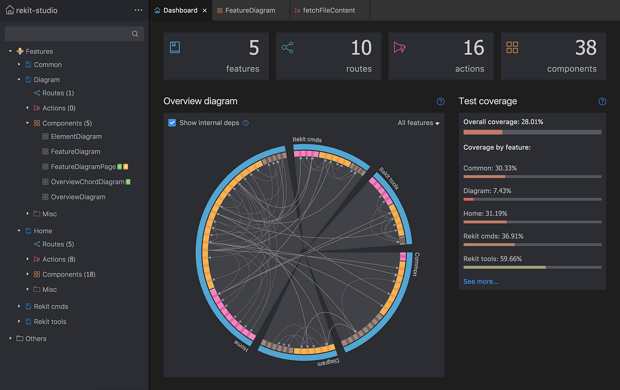The height and width of the screenshot is (390, 620).
Task: Click the megaphone icon on actions card
Action: pos(400,48)
